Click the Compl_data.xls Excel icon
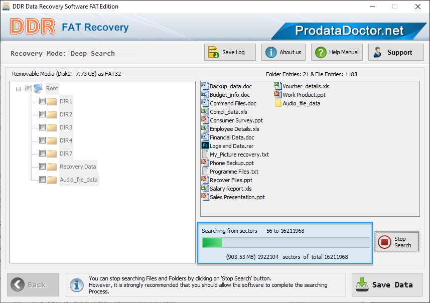The width and height of the screenshot is (430, 303). point(205,111)
